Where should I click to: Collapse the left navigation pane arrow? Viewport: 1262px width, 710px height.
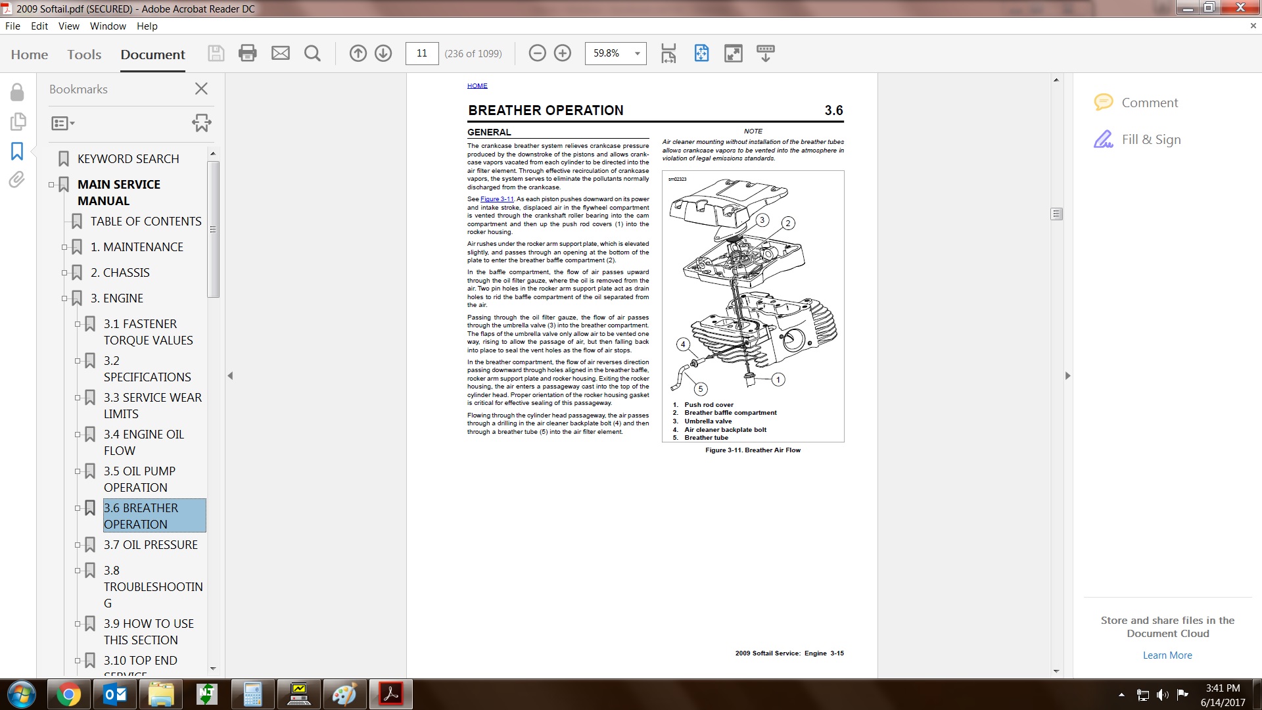[230, 376]
